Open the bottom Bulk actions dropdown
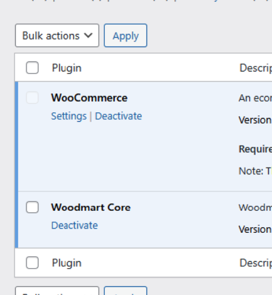 [x=57, y=291]
